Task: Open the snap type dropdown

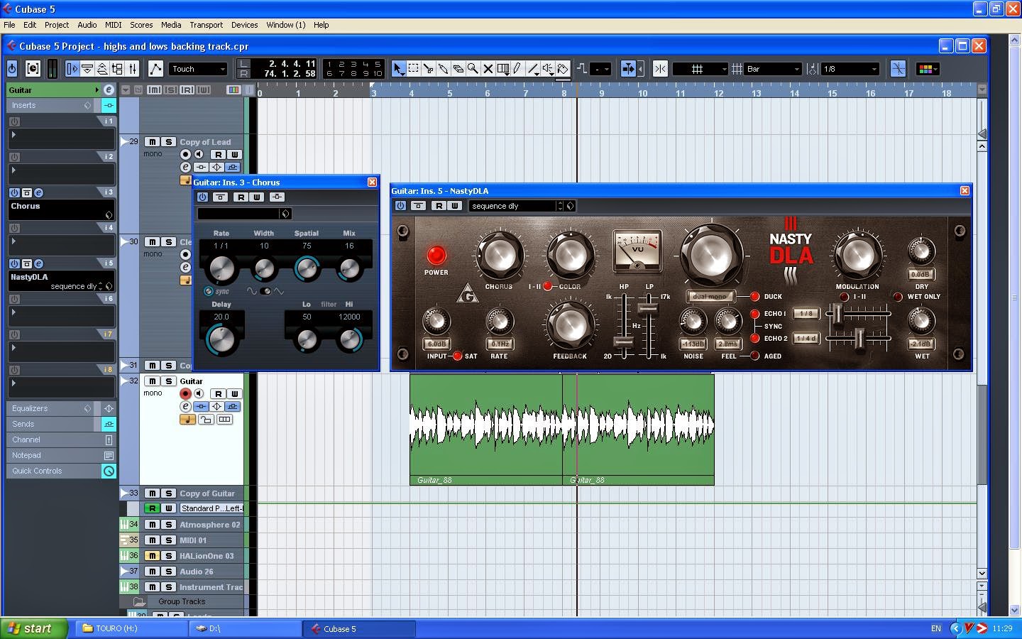Action: click(x=700, y=69)
